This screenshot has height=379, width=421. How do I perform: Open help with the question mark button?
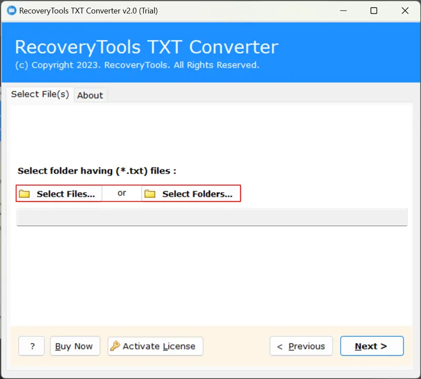pyautogui.click(x=32, y=346)
